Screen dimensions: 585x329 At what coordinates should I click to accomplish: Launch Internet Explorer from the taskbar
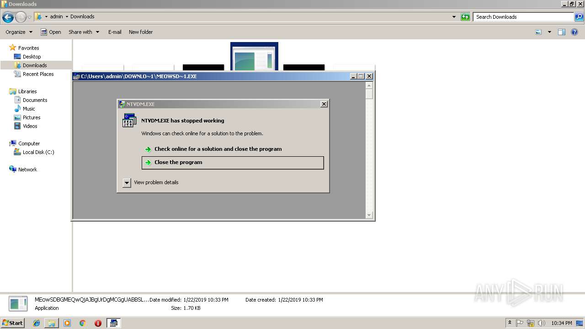coord(37,323)
